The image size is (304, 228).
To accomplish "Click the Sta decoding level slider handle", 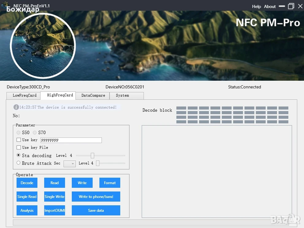I will (x=92, y=156).
